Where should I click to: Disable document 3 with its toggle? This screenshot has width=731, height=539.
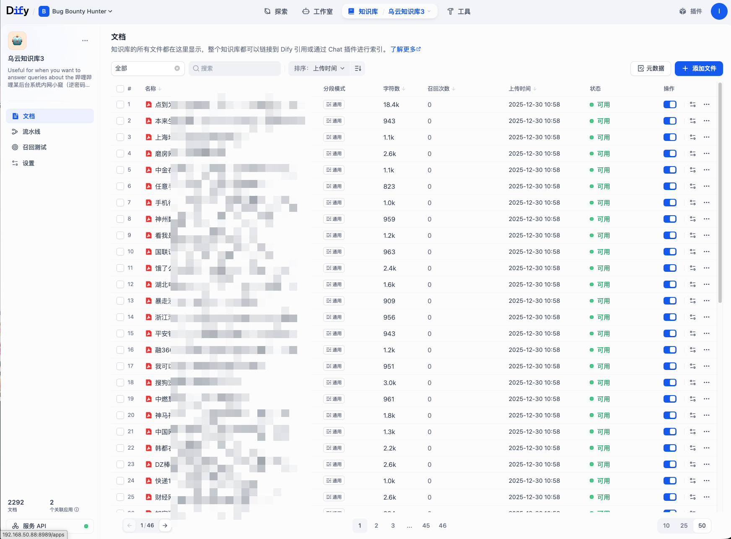(x=670, y=137)
